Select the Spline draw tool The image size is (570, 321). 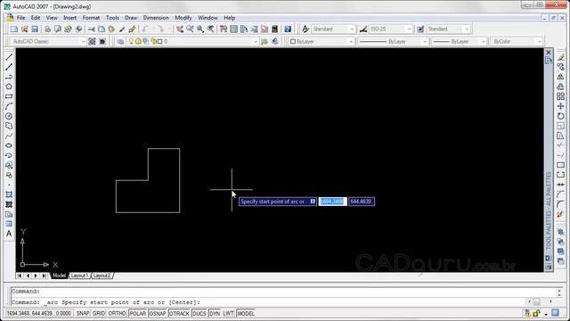[x=9, y=136]
